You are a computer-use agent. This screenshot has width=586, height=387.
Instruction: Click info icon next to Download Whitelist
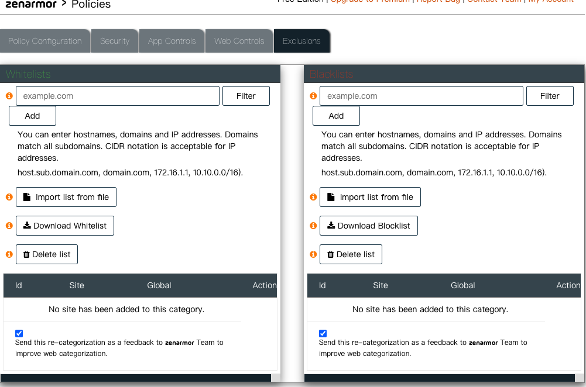(9, 226)
